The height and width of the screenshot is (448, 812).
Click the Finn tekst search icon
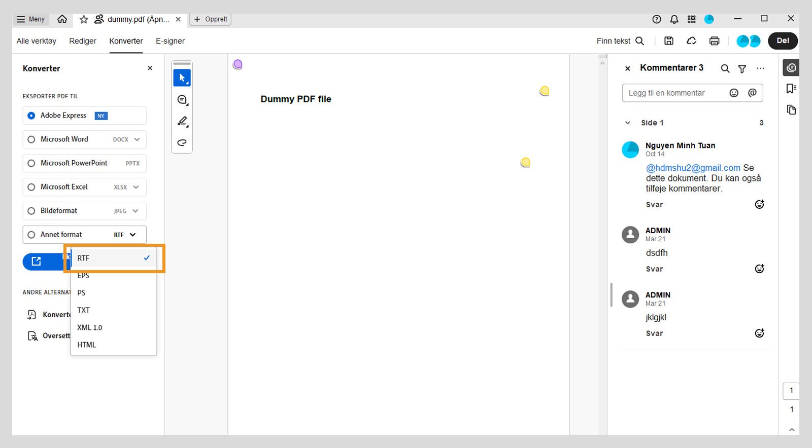coord(640,41)
